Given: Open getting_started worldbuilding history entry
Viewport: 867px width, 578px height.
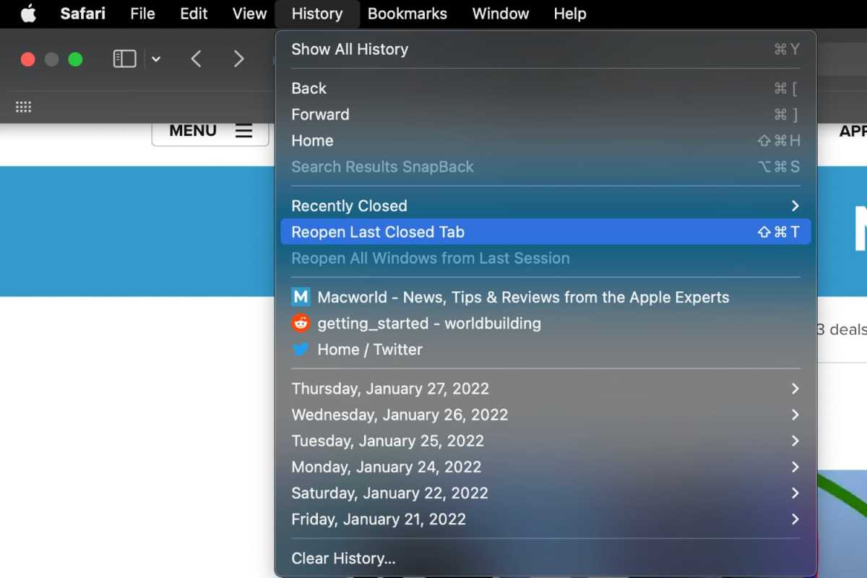Looking at the screenshot, I should 545,323.
